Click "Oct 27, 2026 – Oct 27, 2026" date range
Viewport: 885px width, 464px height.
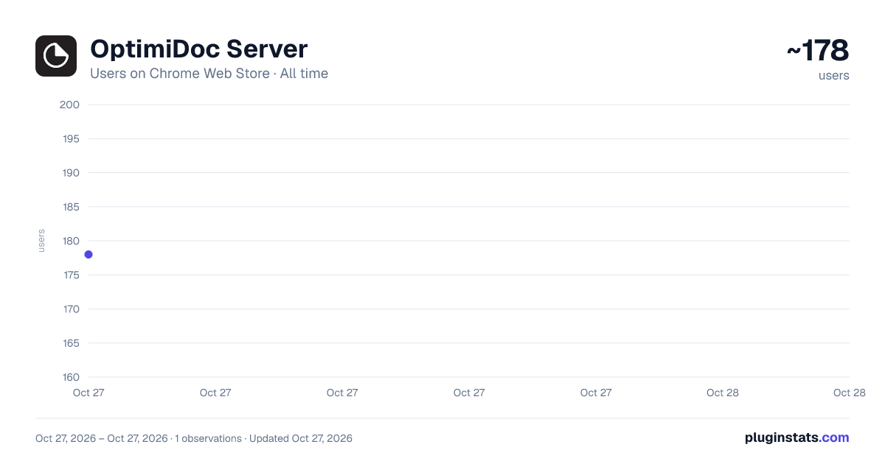click(102, 438)
